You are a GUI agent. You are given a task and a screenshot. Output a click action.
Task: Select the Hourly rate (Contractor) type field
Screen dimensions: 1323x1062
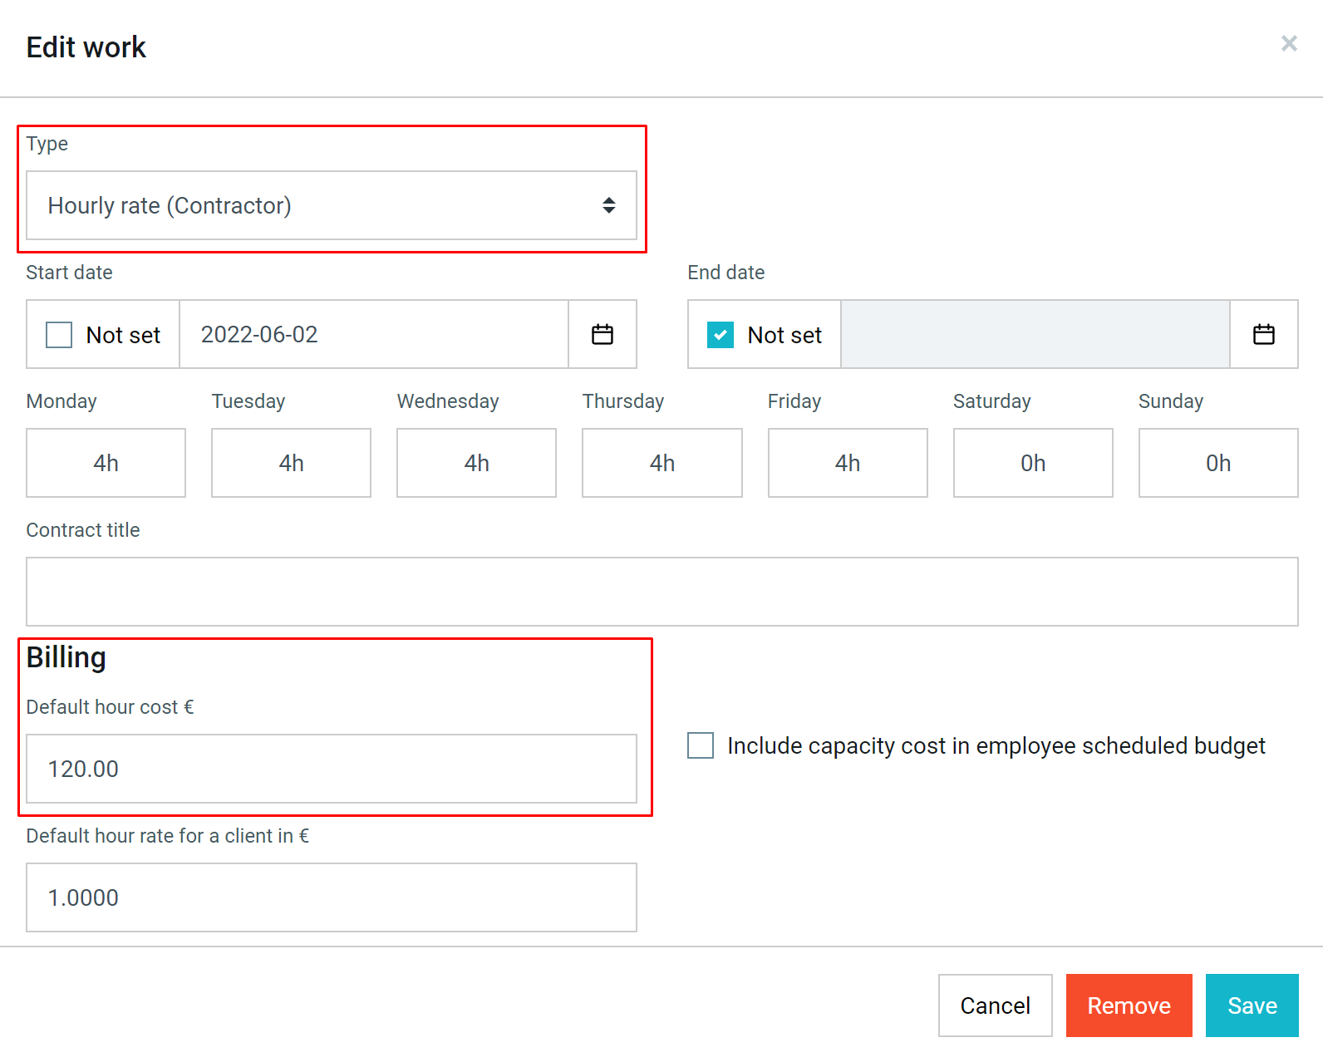pyautogui.click(x=332, y=205)
